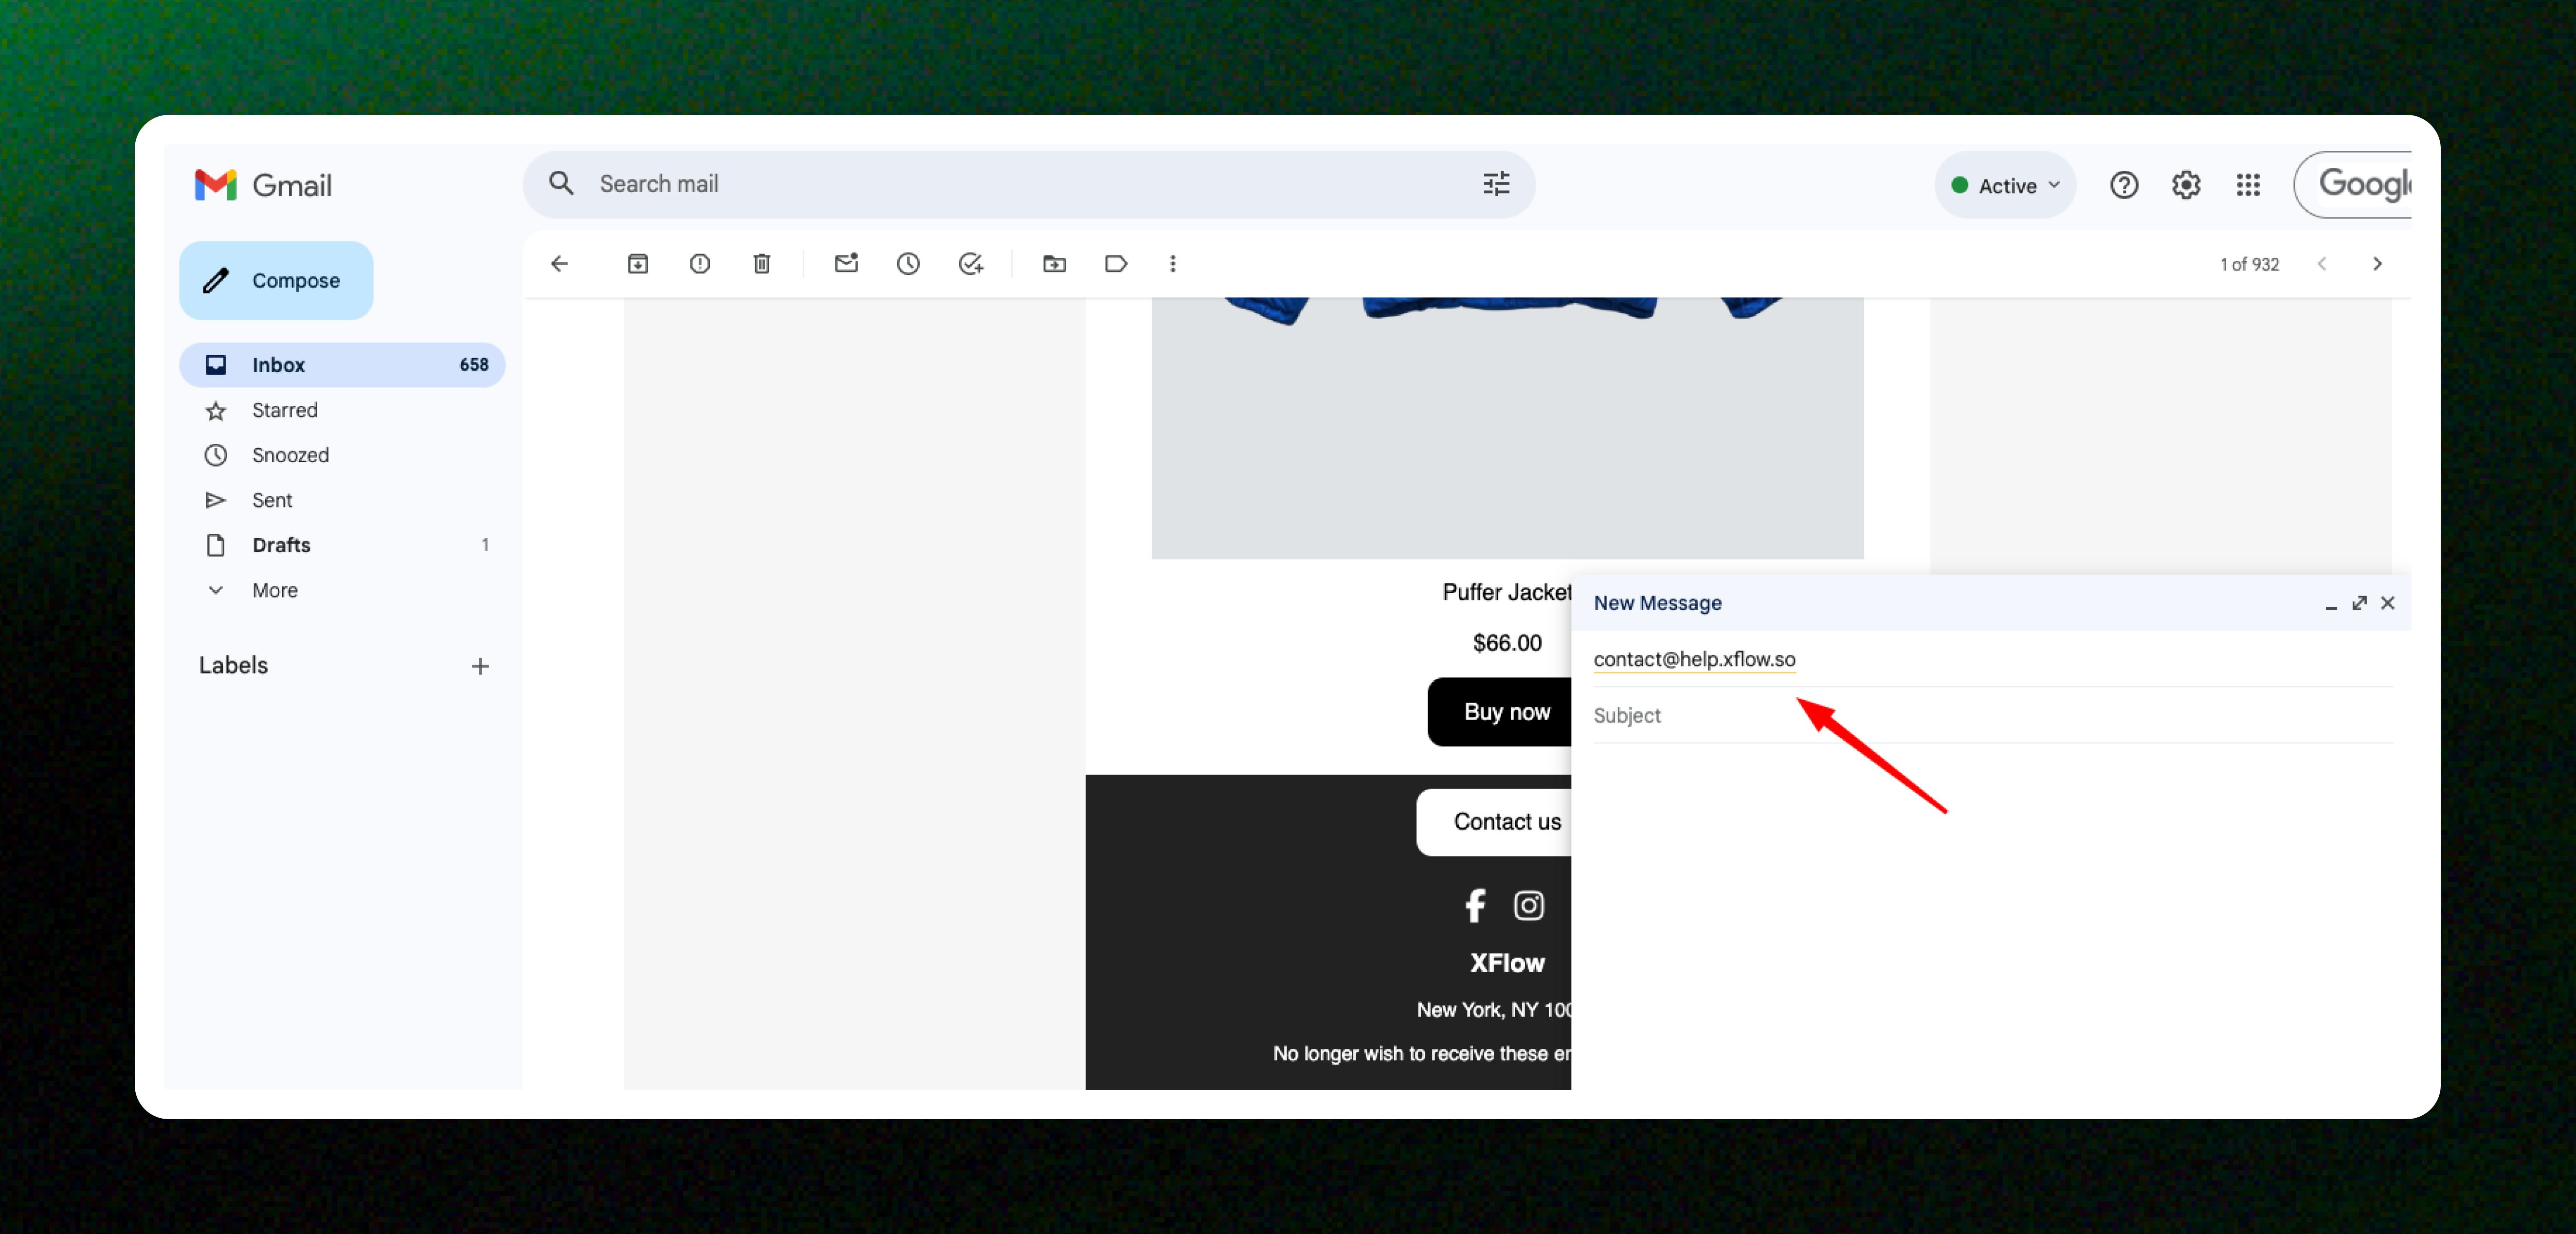
Task: Close the New Message draft
Action: click(x=2388, y=603)
